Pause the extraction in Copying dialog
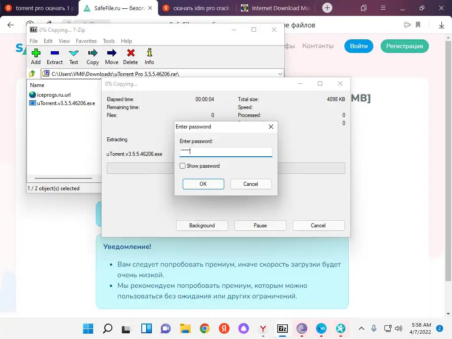Screen dimensions: 452x339 pyautogui.click(x=260, y=226)
